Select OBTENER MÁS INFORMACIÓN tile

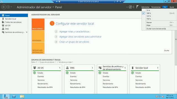38,48
